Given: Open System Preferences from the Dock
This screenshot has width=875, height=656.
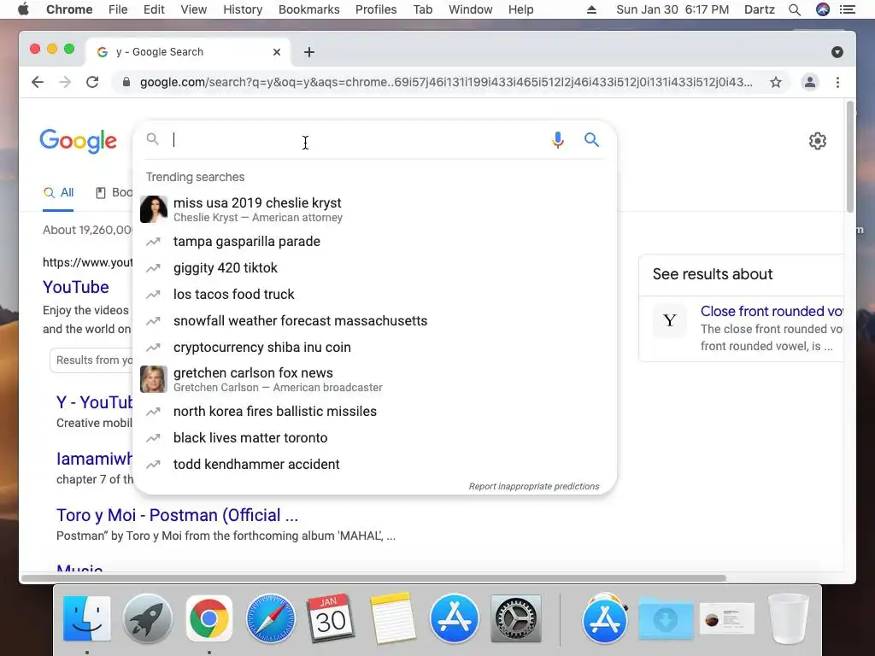Looking at the screenshot, I should tap(515, 618).
